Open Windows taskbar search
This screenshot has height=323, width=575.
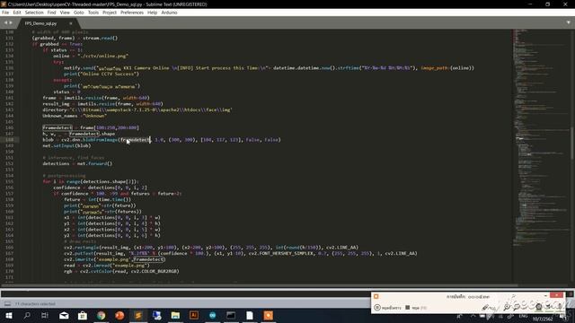pyautogui.click(x=27, y=316)
